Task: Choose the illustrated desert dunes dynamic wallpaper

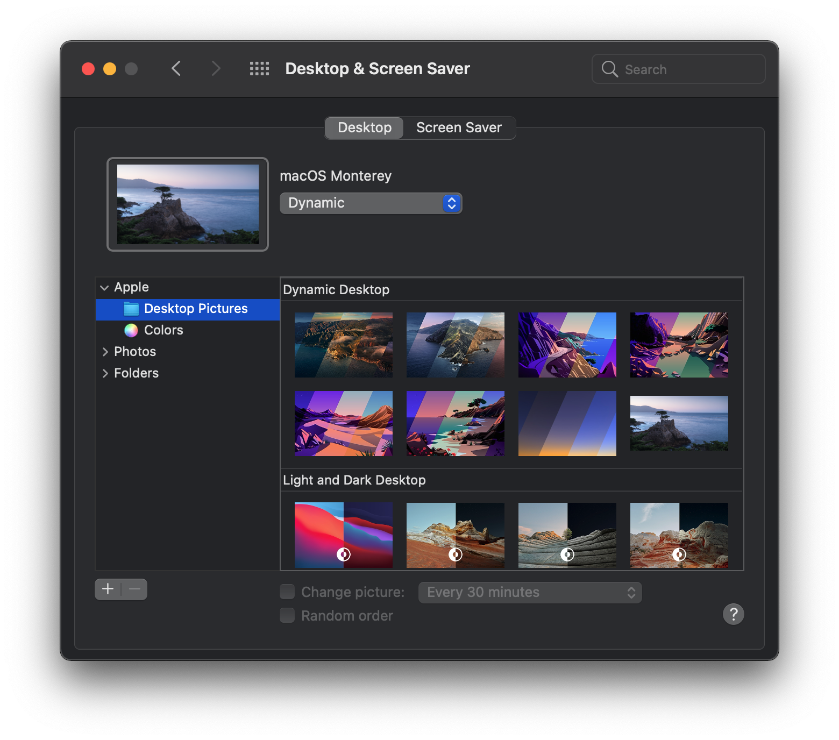Action: (344, 423)
